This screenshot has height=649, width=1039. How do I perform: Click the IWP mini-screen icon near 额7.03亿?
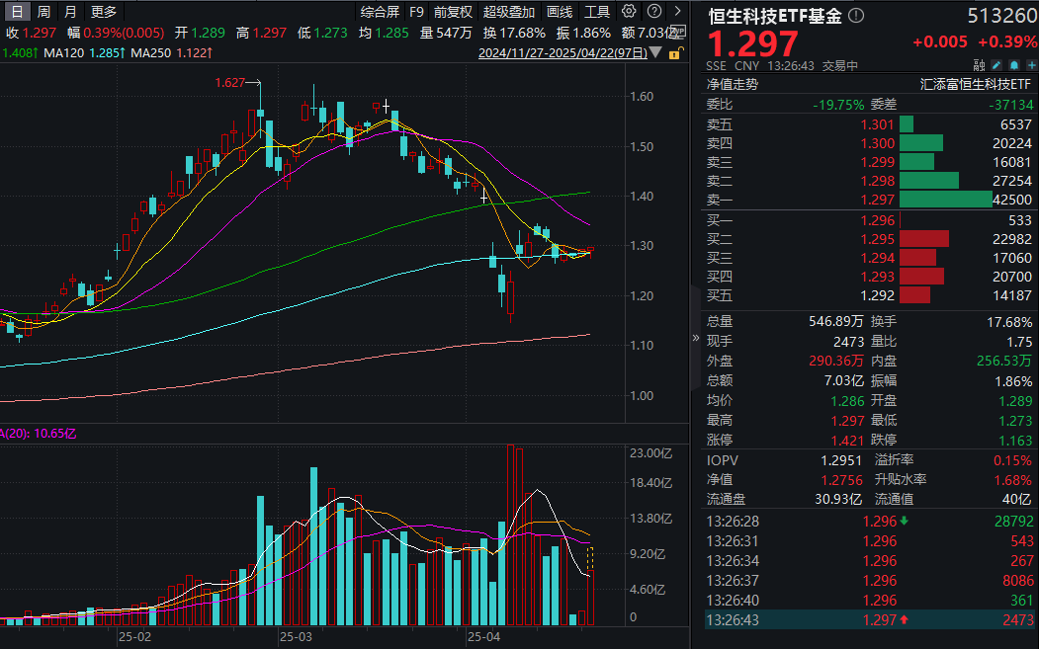pyautogui.click(x=677, y=31)
